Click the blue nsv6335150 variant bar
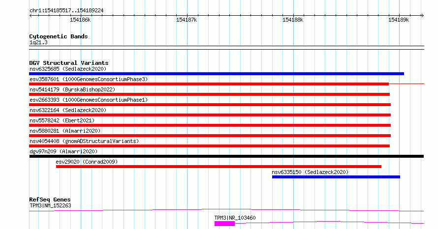 [x=336, y=177]
